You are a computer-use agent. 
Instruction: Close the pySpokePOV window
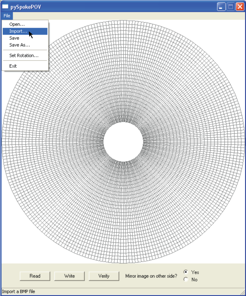(240, 7)
